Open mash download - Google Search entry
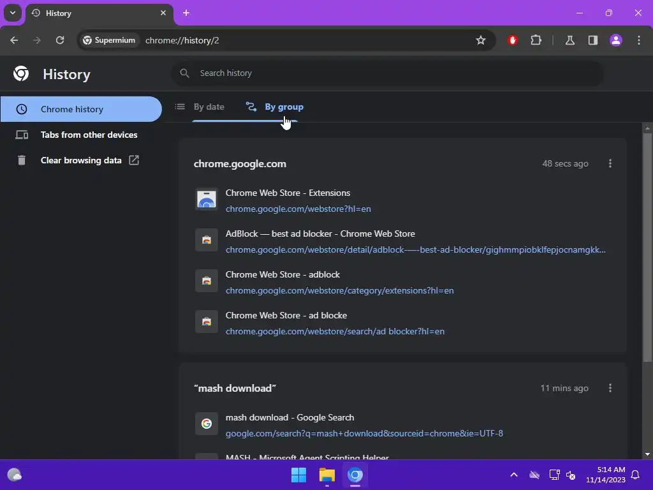 coord(290,417)
